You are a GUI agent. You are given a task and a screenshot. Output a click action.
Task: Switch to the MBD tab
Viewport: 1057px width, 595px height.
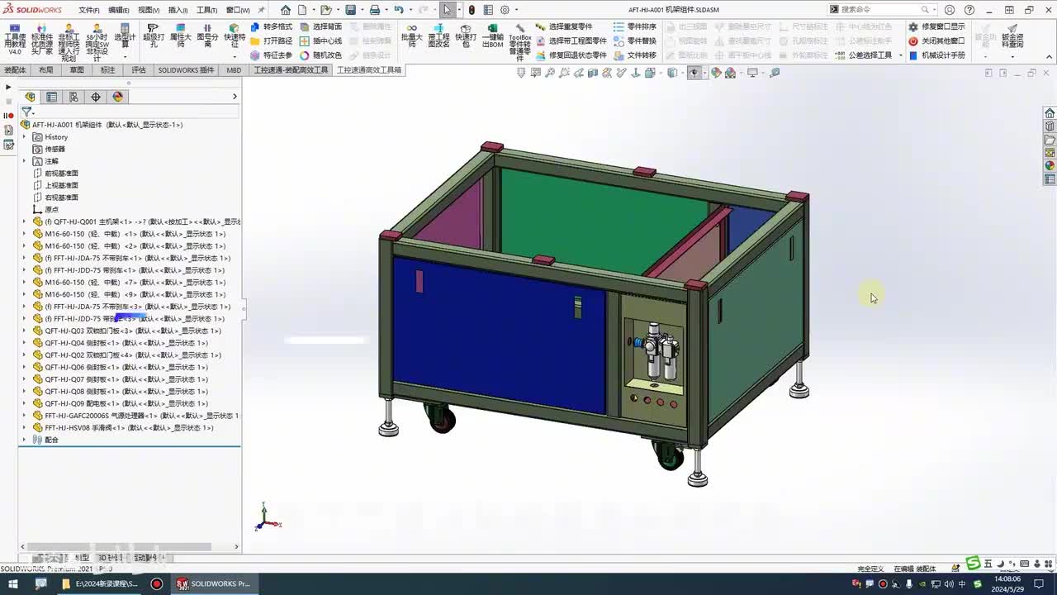click(234, 70)
